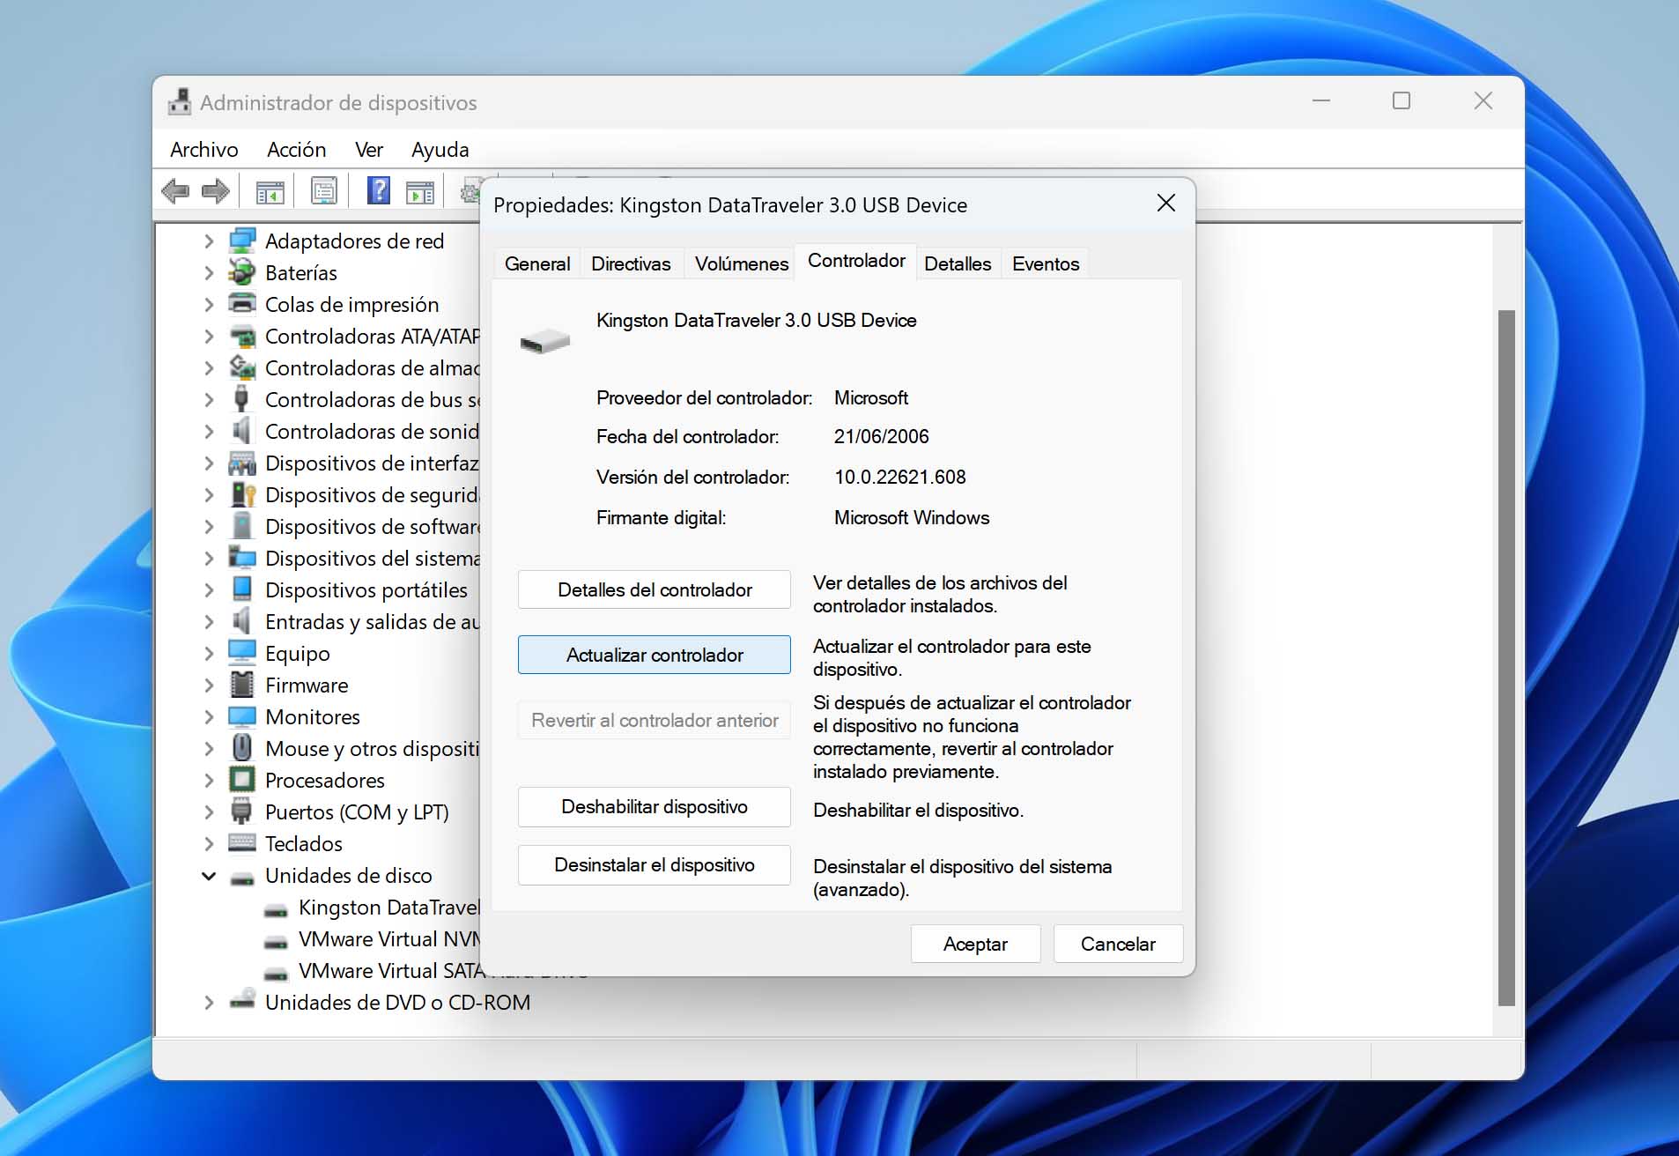
Task: Close the Kingston Properties dialog
Action: [1166, 204]
